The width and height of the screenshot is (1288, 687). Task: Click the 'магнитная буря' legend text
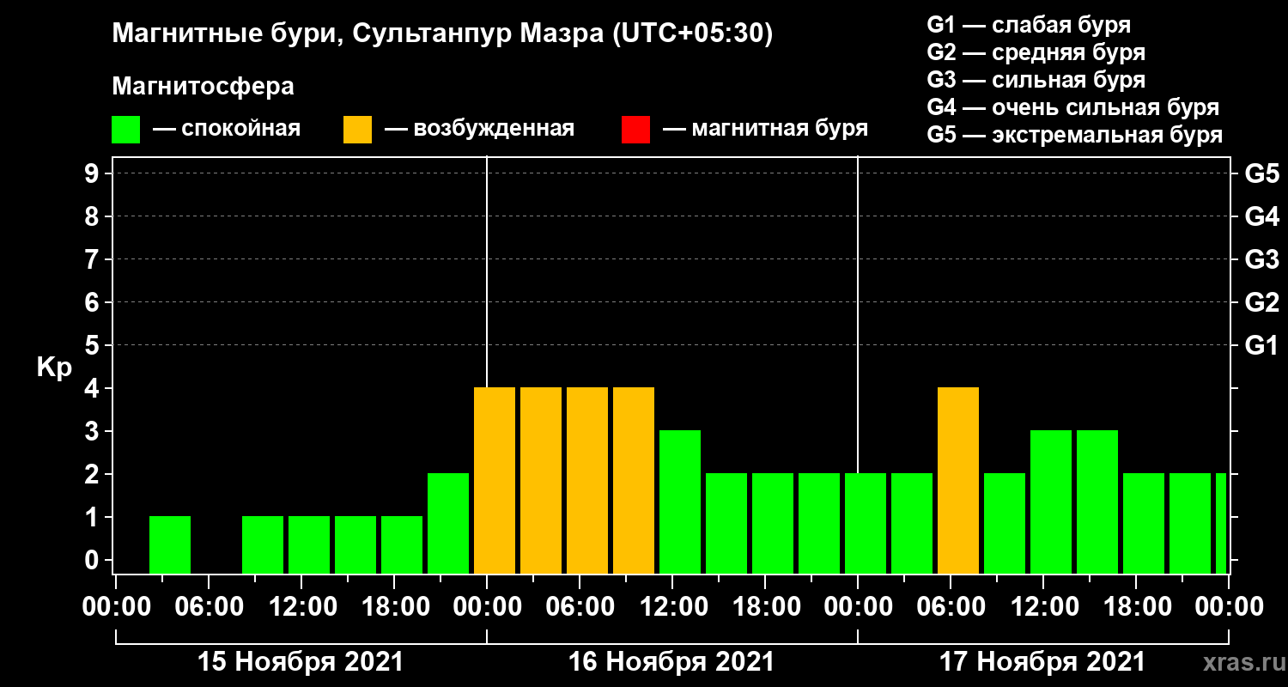click(x=779, y=129)
